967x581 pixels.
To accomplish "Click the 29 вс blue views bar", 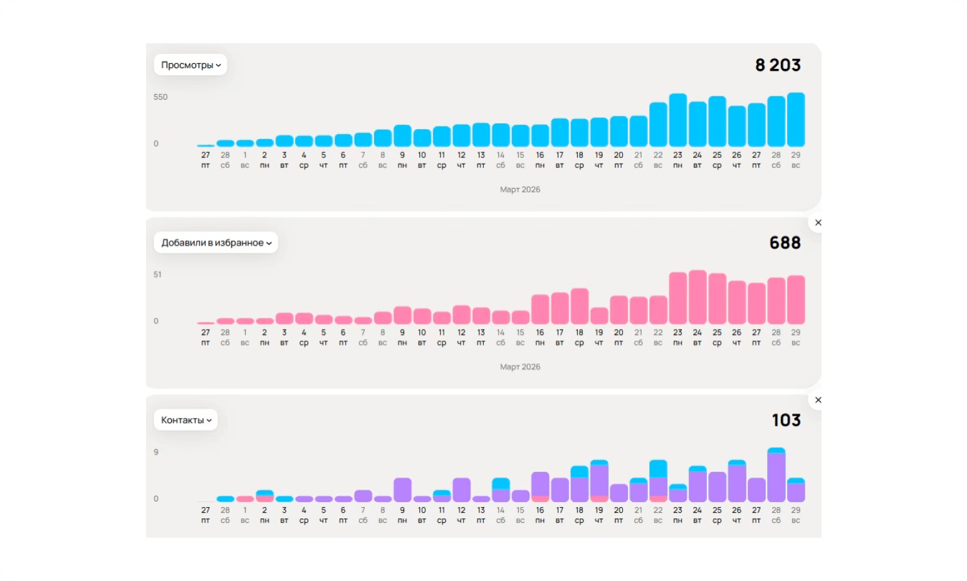I will (x=796, y=120).
